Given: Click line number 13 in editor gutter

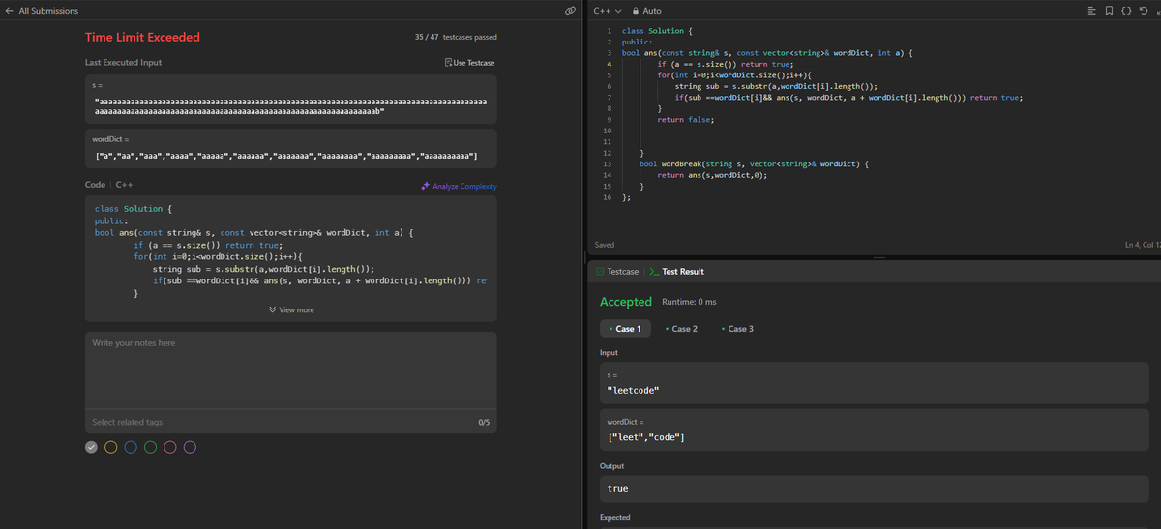Looking at the screenshot, I should click(606, 164).
